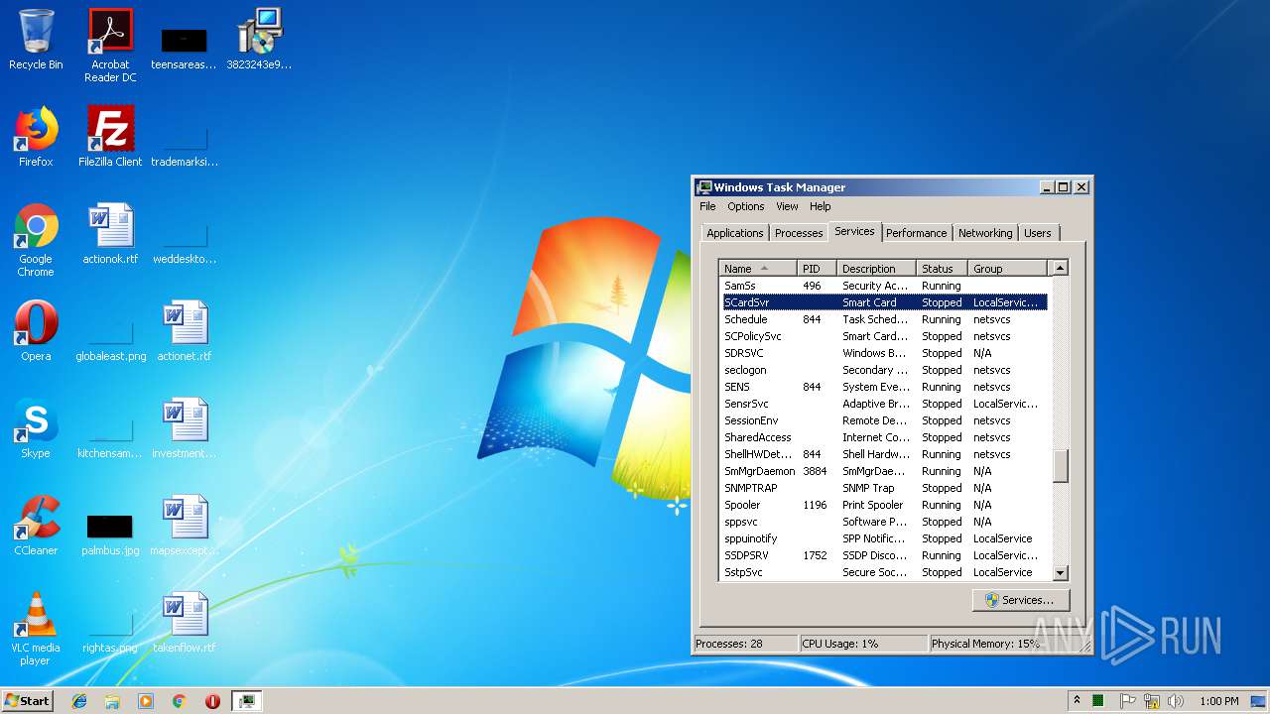Select actionet.rtf document icon
This screenshot has width=1270, height=714.
tap(184, 331)
